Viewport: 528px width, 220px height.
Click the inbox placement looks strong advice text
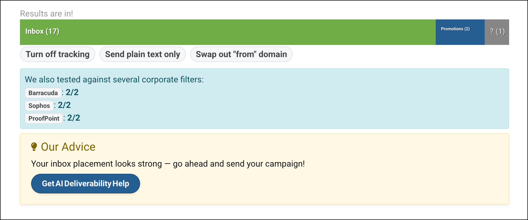pyautogui.click(x=168, y=164)
